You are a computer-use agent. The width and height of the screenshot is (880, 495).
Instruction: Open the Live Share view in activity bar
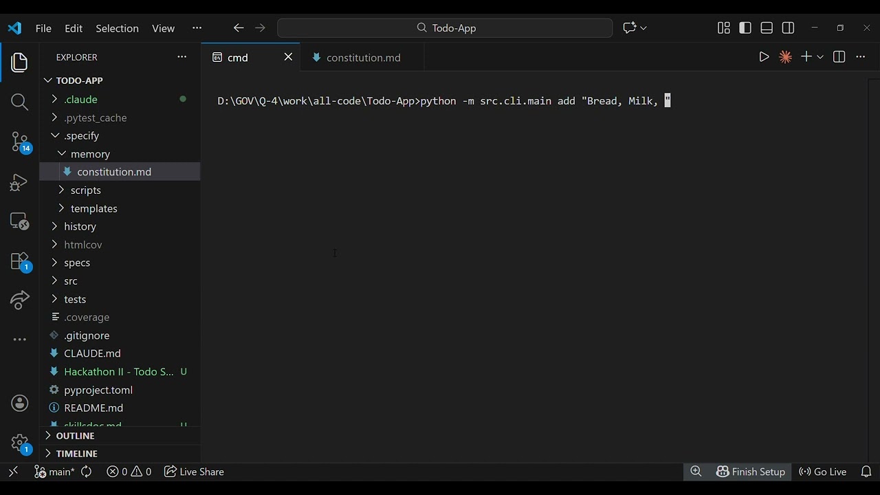coord(19,300)
